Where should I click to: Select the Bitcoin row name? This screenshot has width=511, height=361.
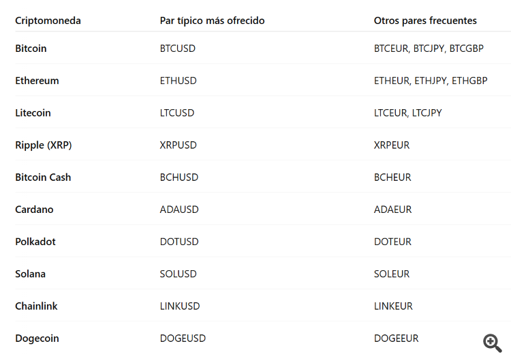coord(31,48)
